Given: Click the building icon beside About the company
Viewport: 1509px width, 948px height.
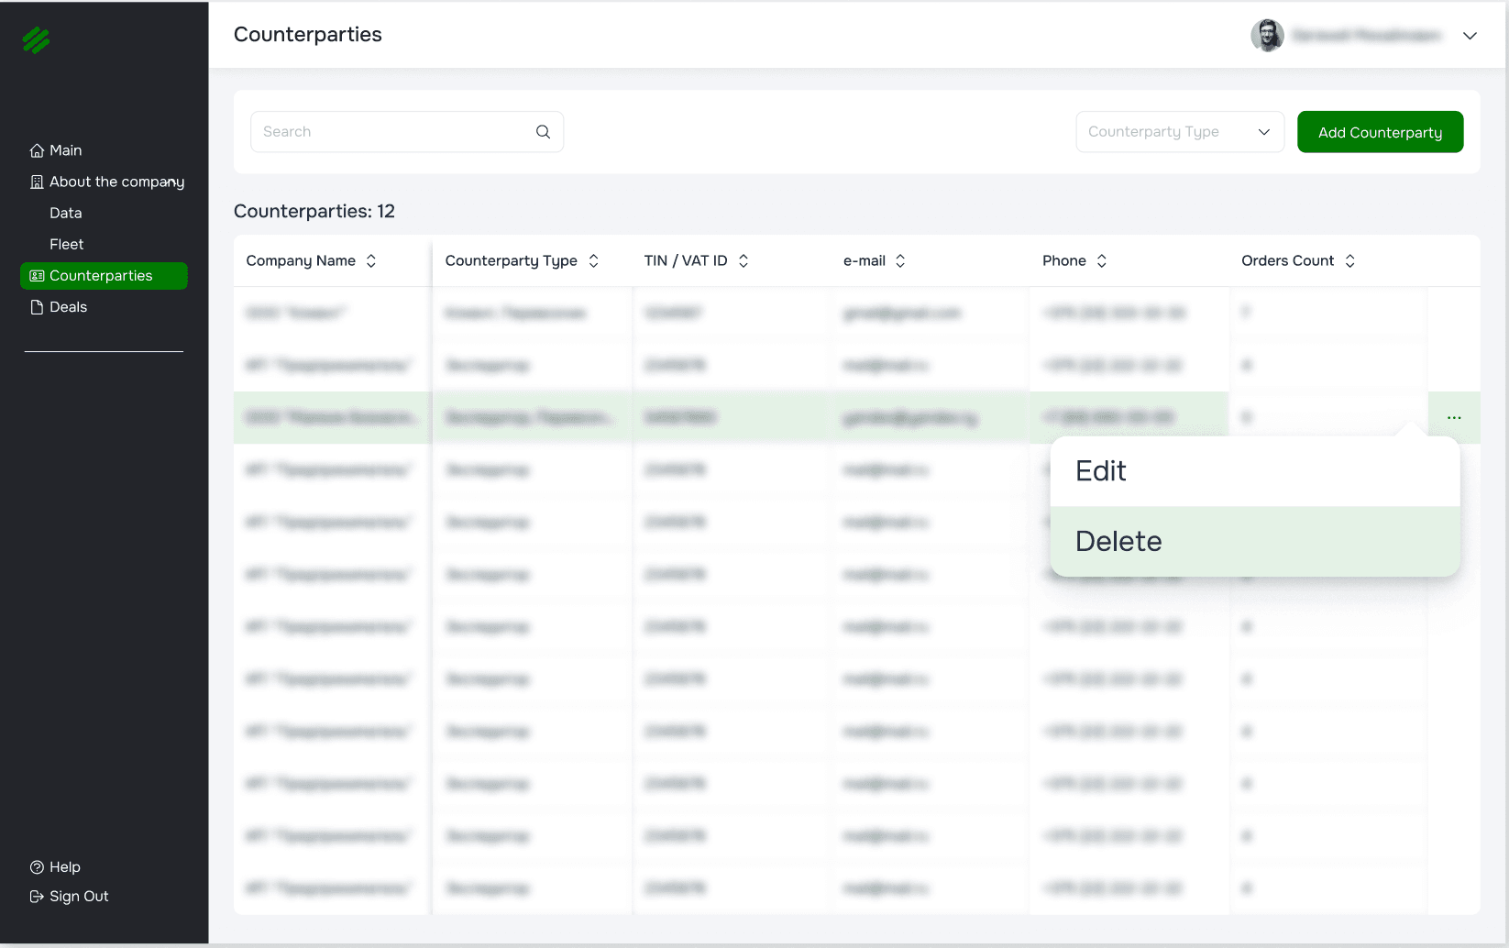Looking at the screenshot, I should 37,182.
